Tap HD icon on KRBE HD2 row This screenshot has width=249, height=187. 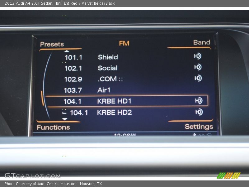click(199, 112)
